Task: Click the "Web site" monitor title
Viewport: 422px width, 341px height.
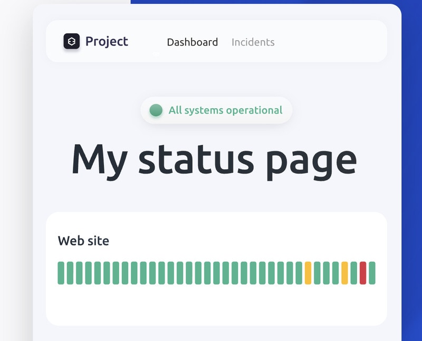Action: [x=83, y=241]
